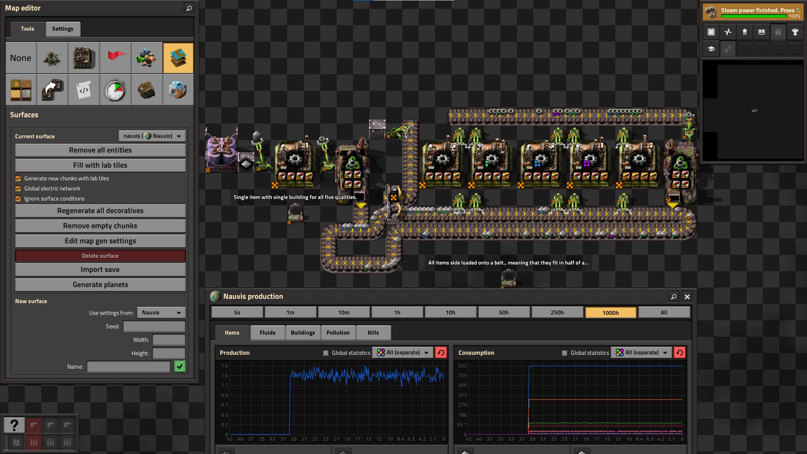Click the minimap in top right

[753, 111]
